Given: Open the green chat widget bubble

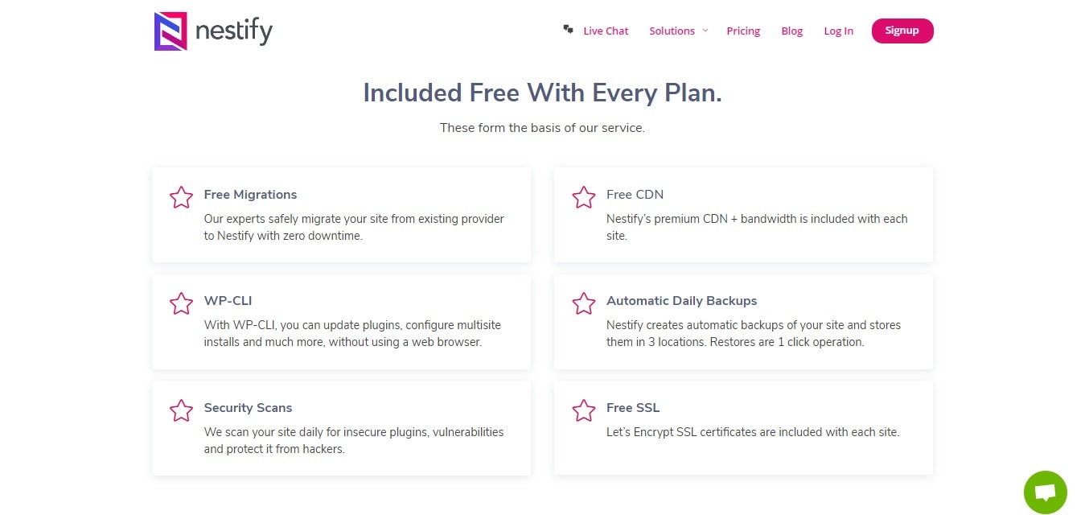Looking at the screenshot, I should coord(1046,492).
